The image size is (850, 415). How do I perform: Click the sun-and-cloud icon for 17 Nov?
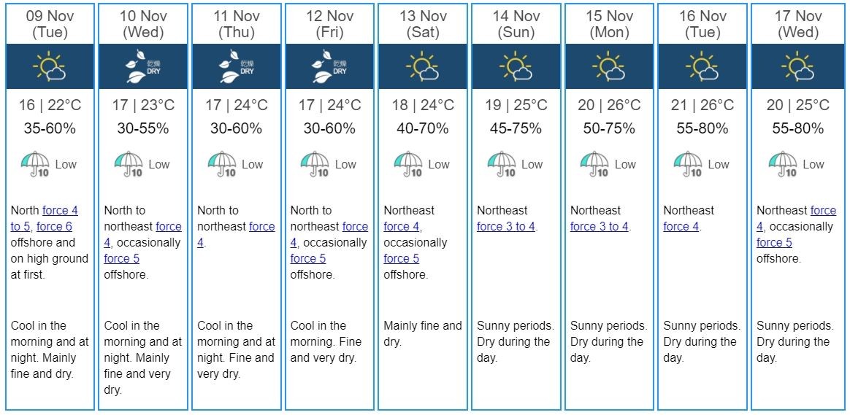click(x=797, y=66)
